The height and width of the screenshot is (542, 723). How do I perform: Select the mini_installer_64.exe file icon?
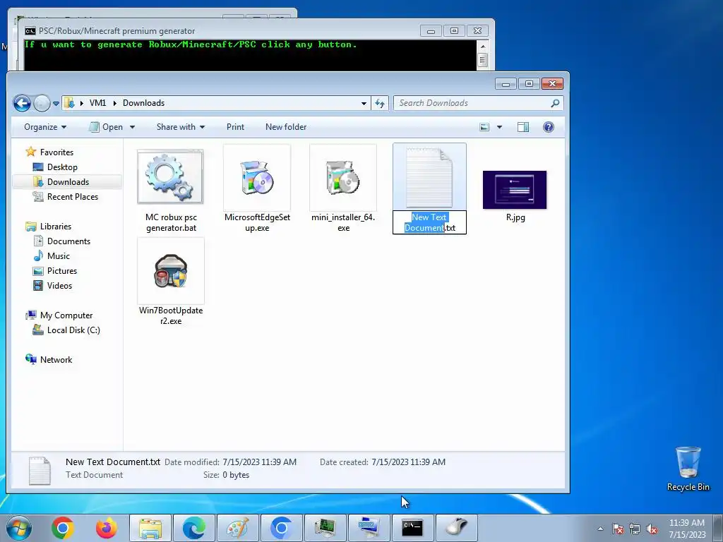click(x=343, y=178)
